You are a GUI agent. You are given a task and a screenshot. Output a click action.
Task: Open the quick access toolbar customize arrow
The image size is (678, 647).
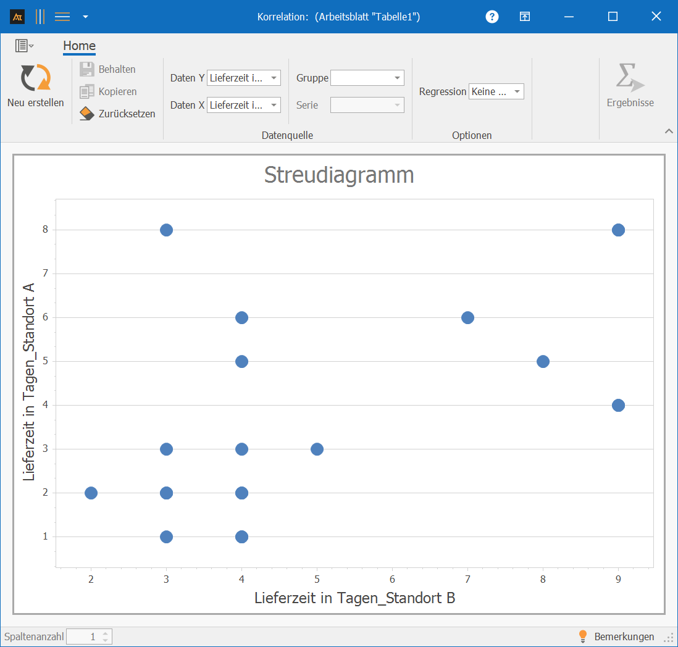point(85,17)
